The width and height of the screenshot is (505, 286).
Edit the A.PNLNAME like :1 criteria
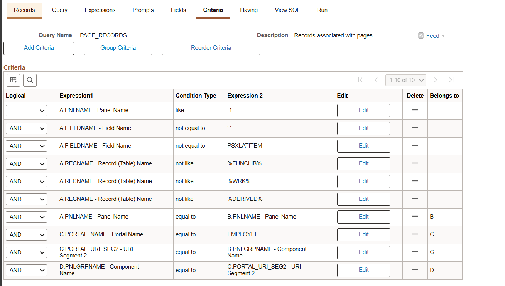click(363, 110)
